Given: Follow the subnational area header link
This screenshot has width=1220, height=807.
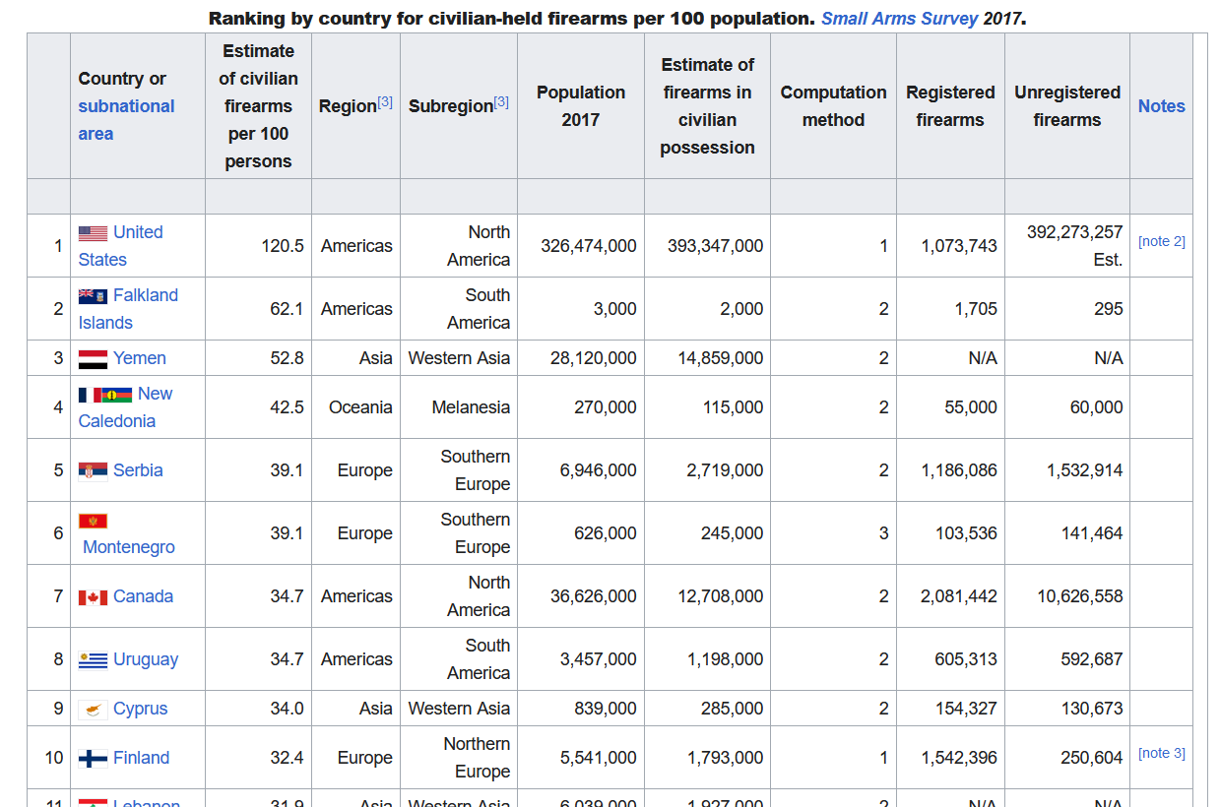Looking at the screenshot, I should pyautogui.click(x=126, y=120).
